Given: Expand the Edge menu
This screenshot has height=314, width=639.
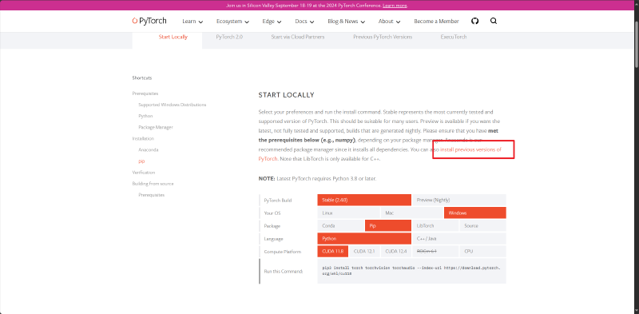Looking at the screenshot, I should pyautogui.click(x=272, y=22).
